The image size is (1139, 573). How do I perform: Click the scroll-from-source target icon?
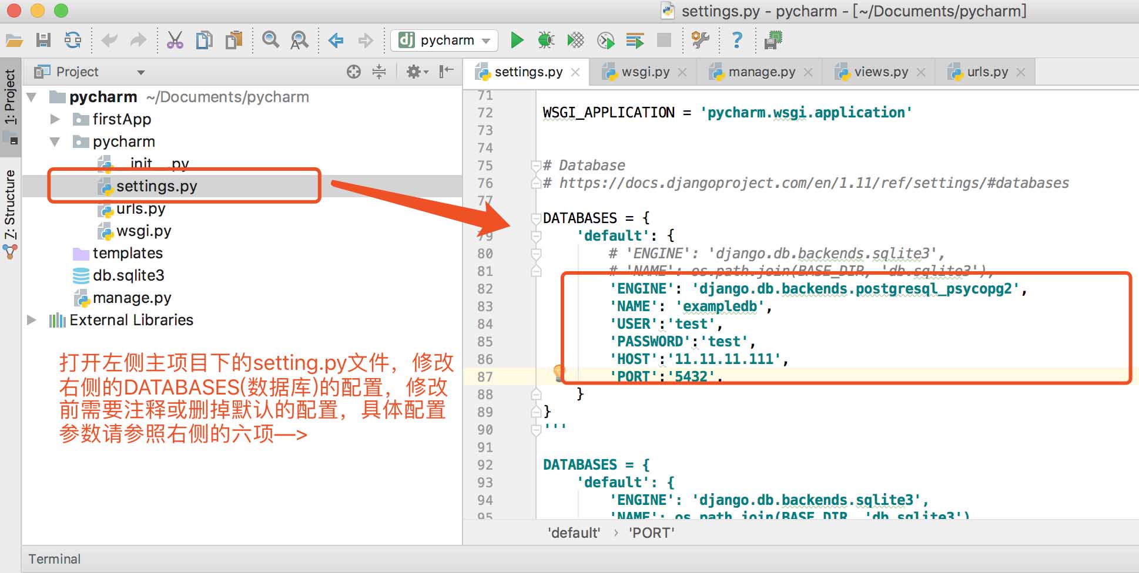[353, 72]
